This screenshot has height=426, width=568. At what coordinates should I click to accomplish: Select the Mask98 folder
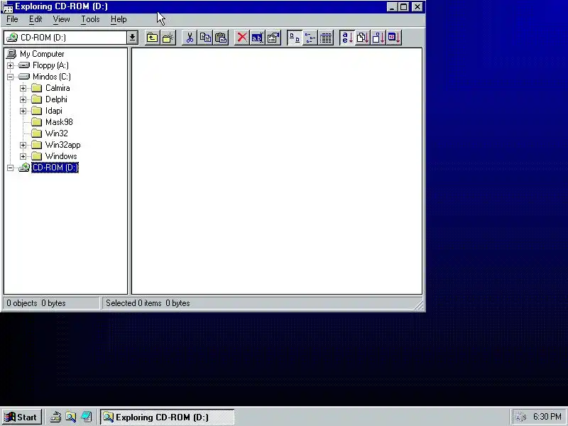pos(59,122)
